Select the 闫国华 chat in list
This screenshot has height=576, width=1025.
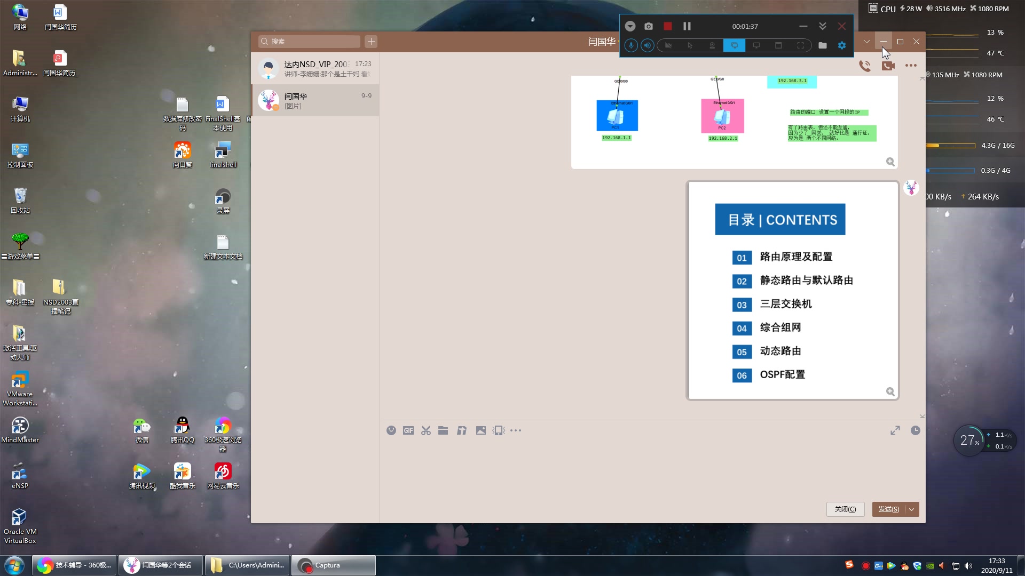(315, 100)
